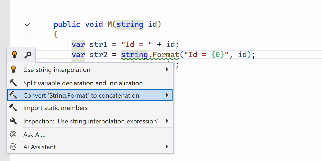Click hammer icon beside Convert 'String.Format'
Image resolution: width=322 pixels, height=161 pixels.
pyautogui.click(x=13, y=95)
